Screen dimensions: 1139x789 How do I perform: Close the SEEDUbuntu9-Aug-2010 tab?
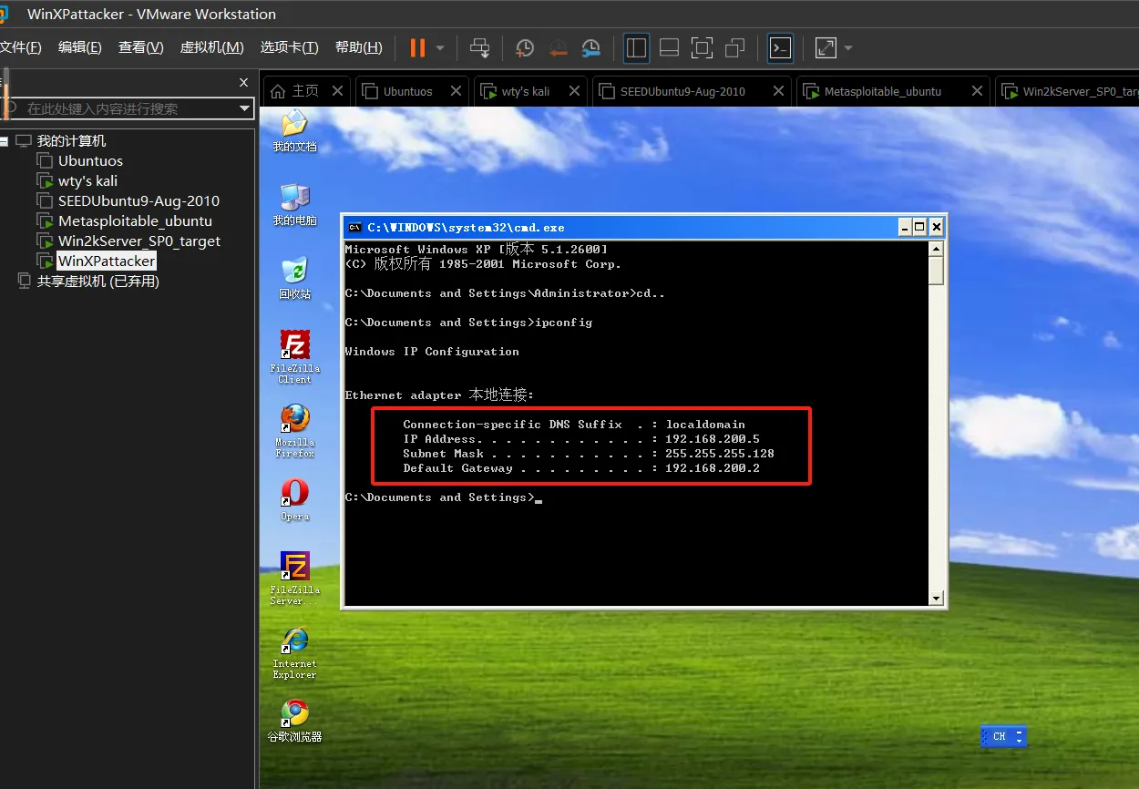[x=778, y=91]
